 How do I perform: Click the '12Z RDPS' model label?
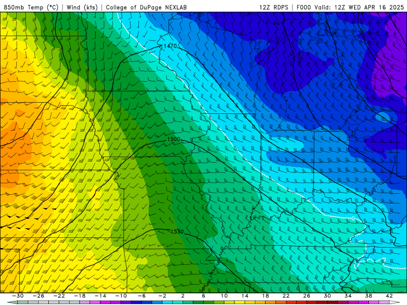click(x=274, y=7)
